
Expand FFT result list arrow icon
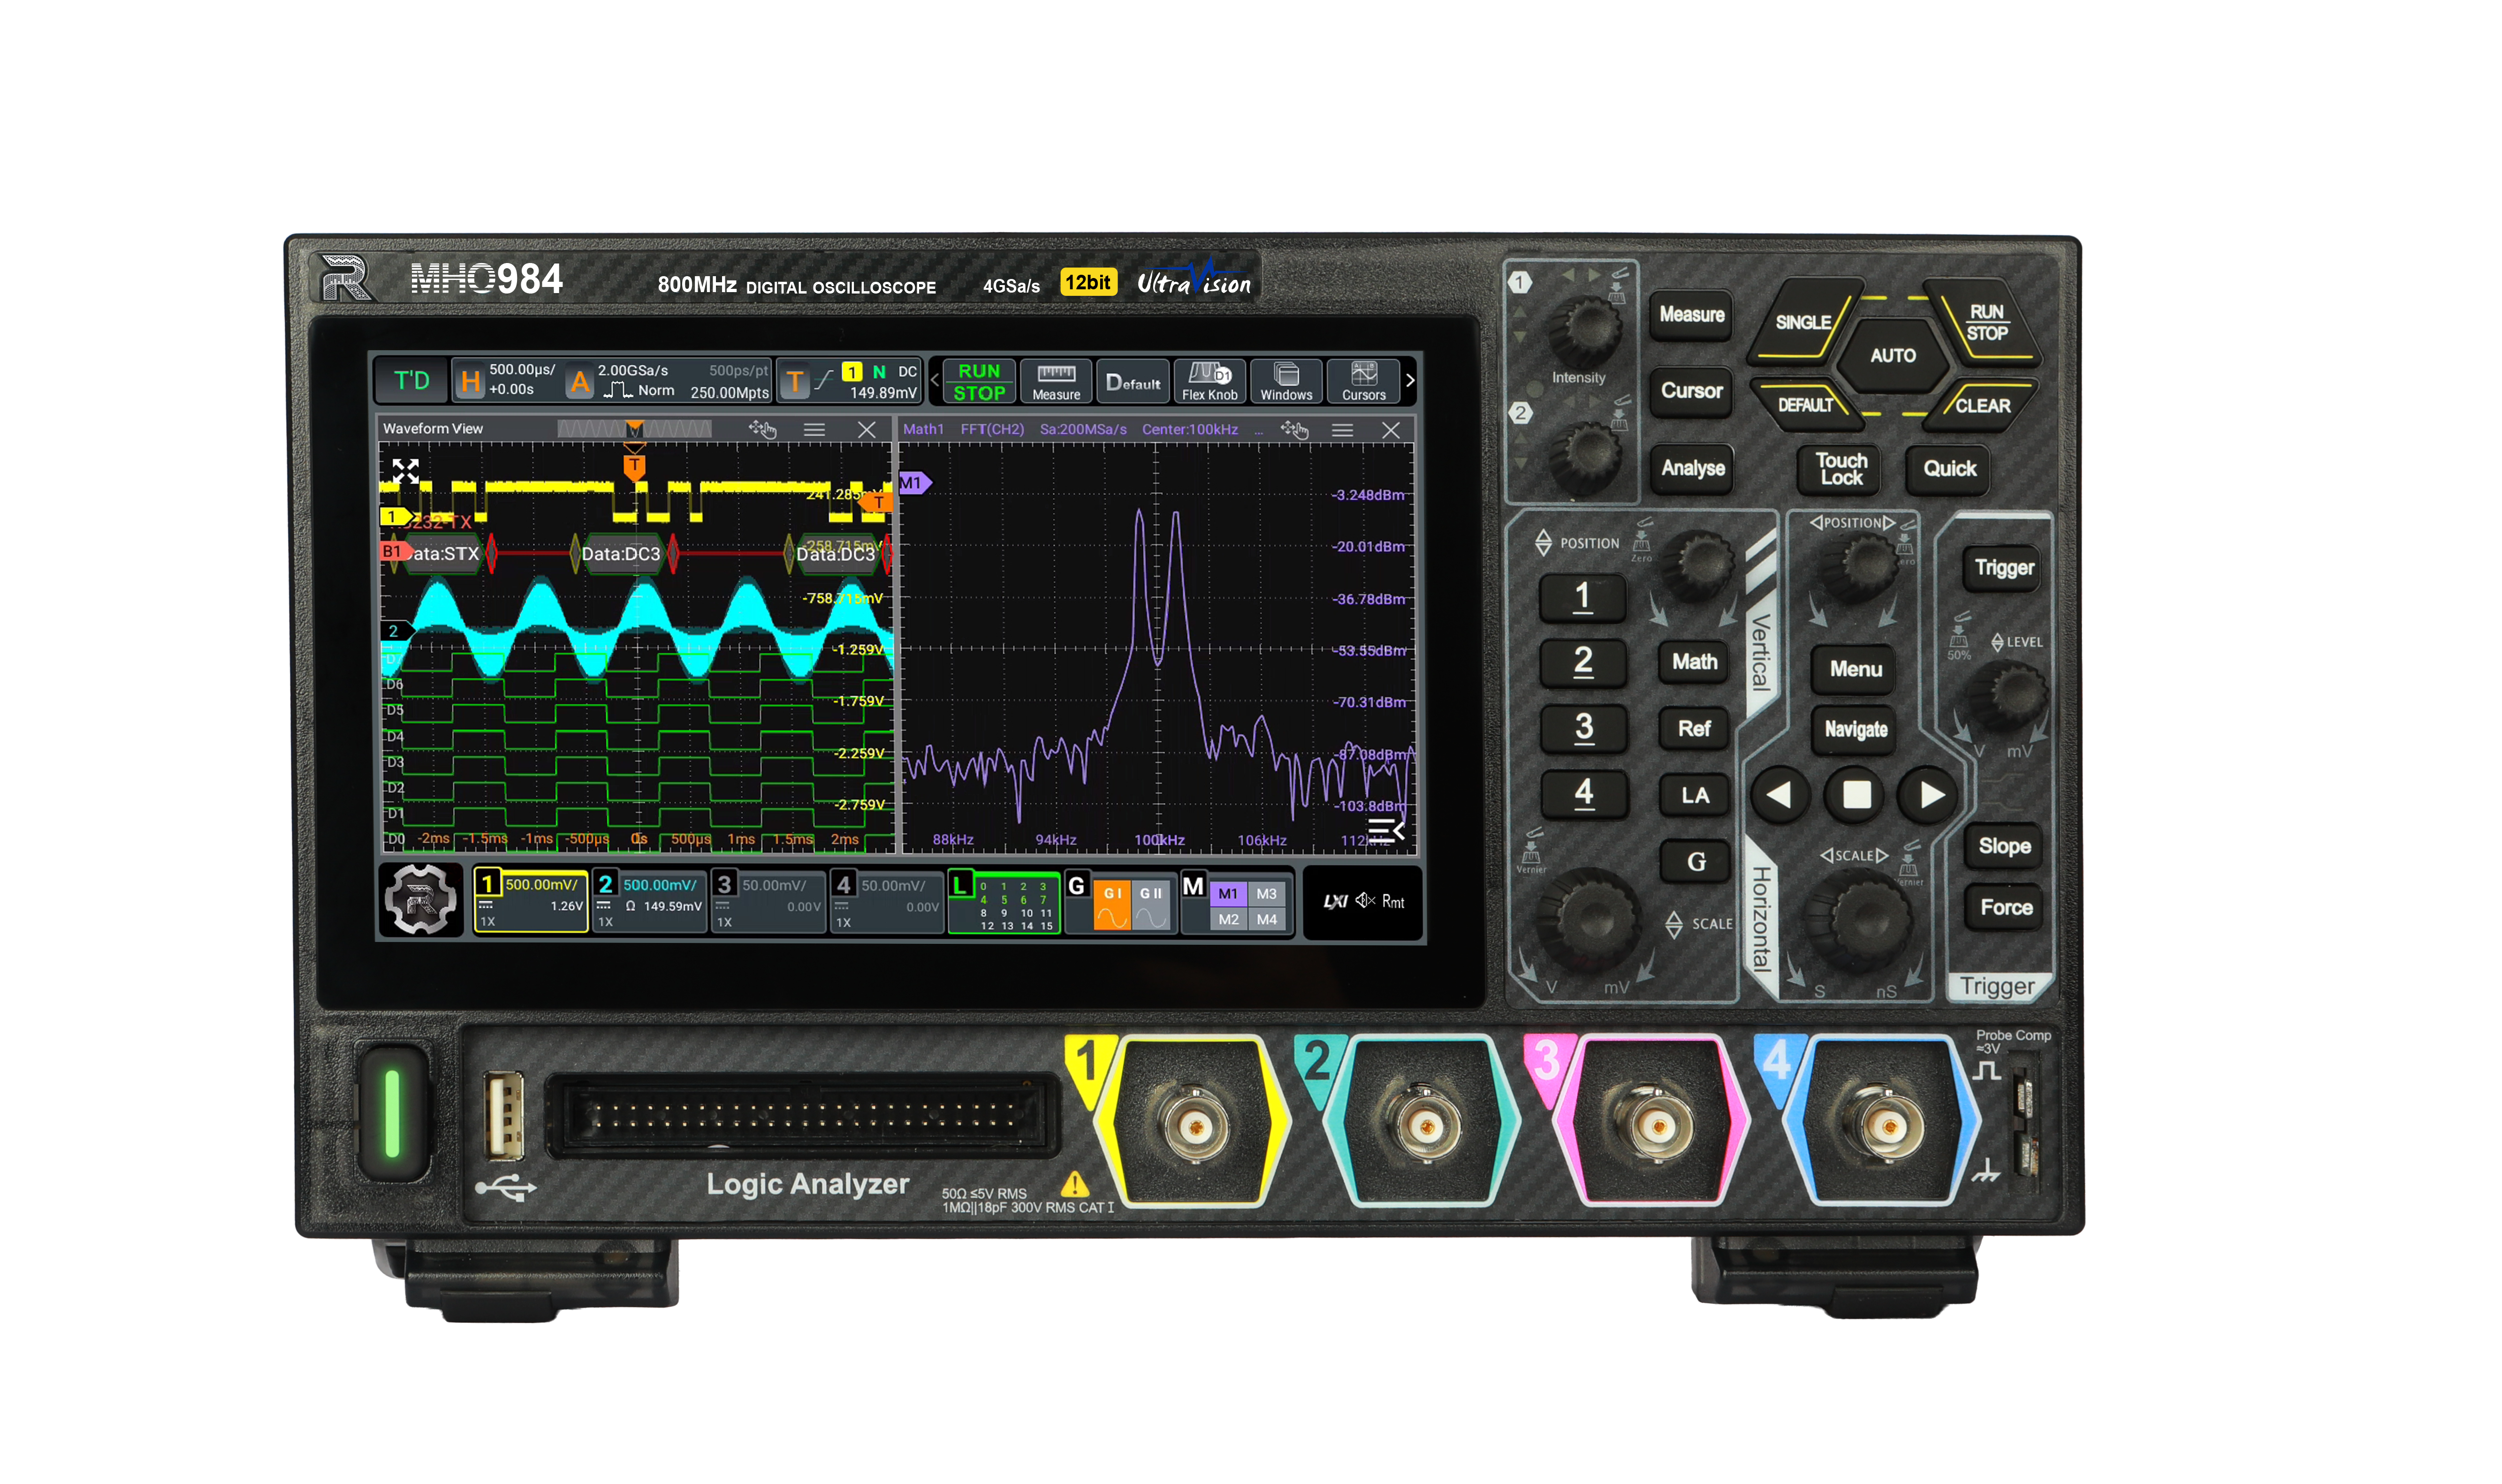click(1385, 830)
